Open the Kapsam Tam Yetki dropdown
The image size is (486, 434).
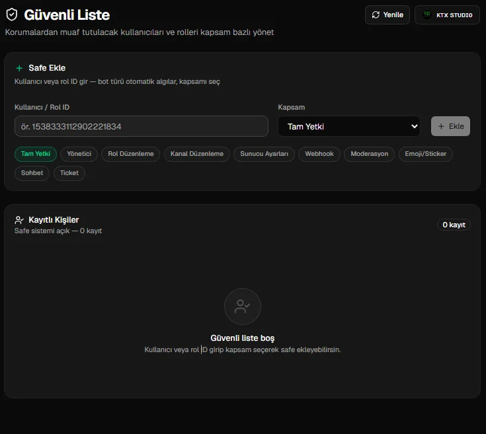[x=349, y=126]
